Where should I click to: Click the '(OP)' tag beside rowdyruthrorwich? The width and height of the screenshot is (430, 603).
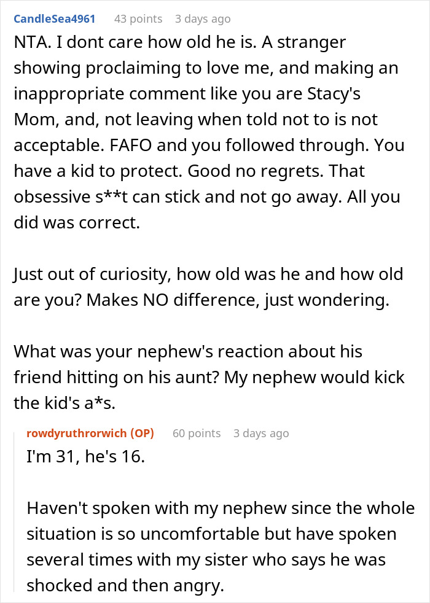coord(141,433)
